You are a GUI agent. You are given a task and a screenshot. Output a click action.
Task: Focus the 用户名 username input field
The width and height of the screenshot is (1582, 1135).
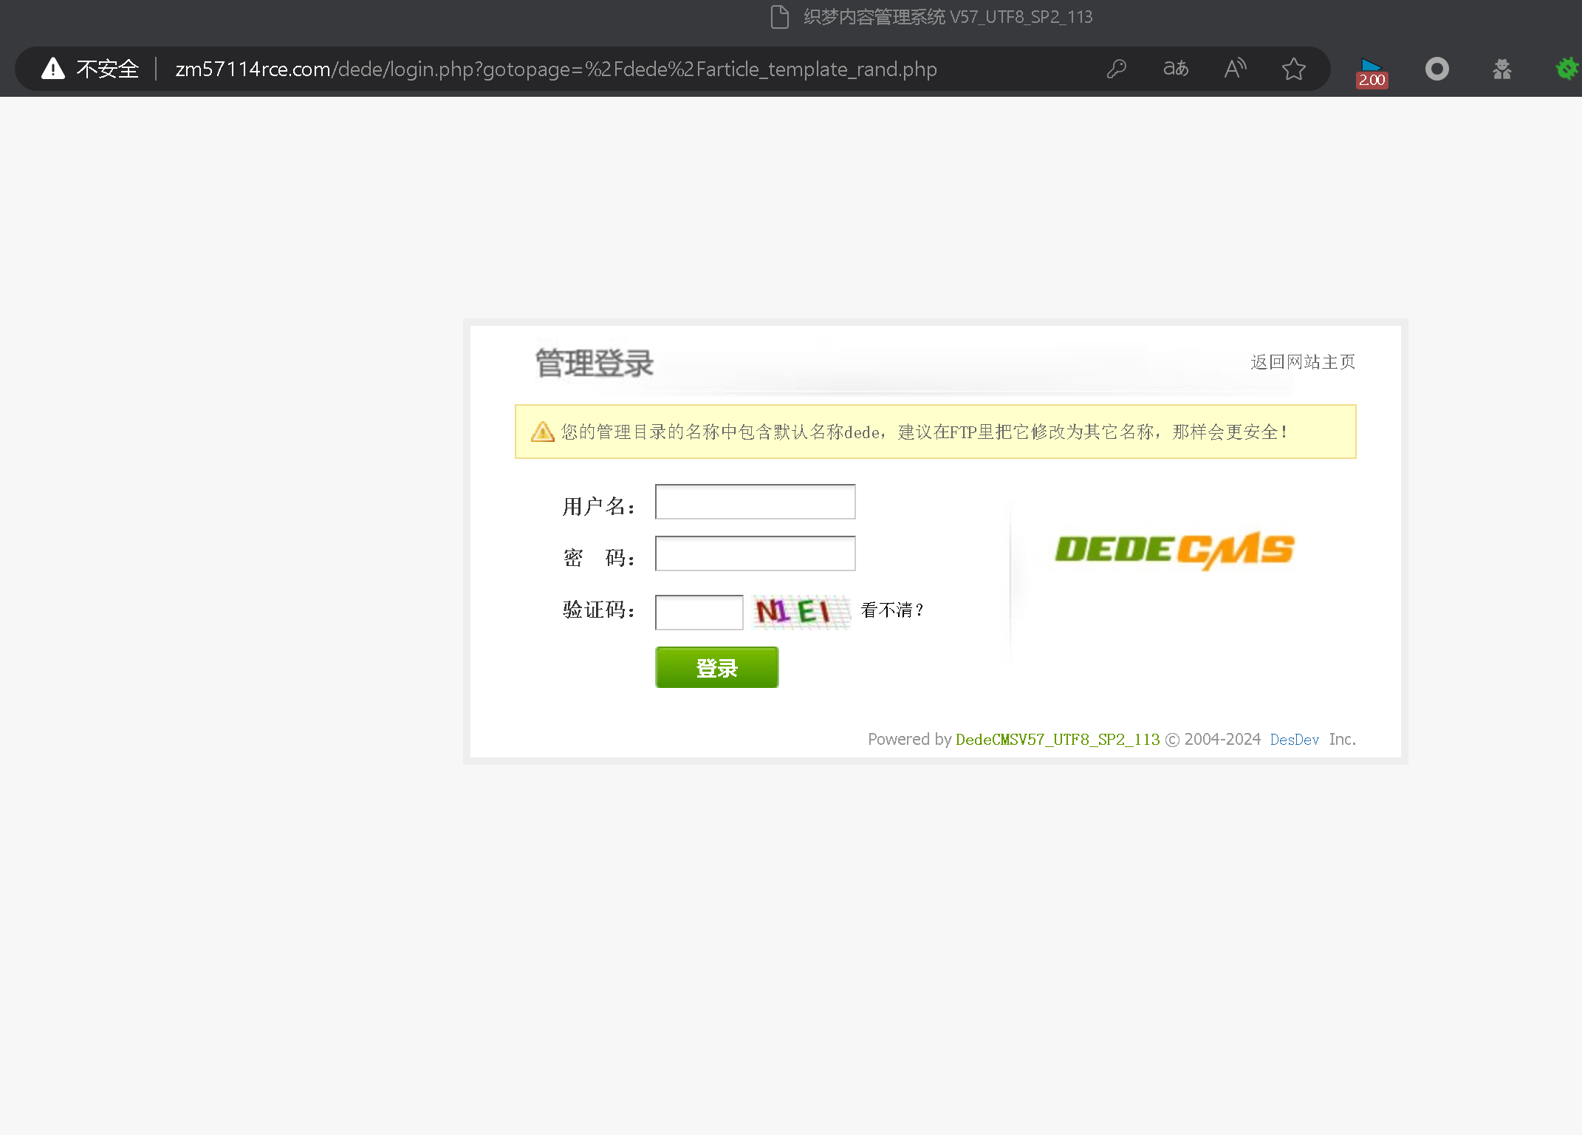point(755,502)
